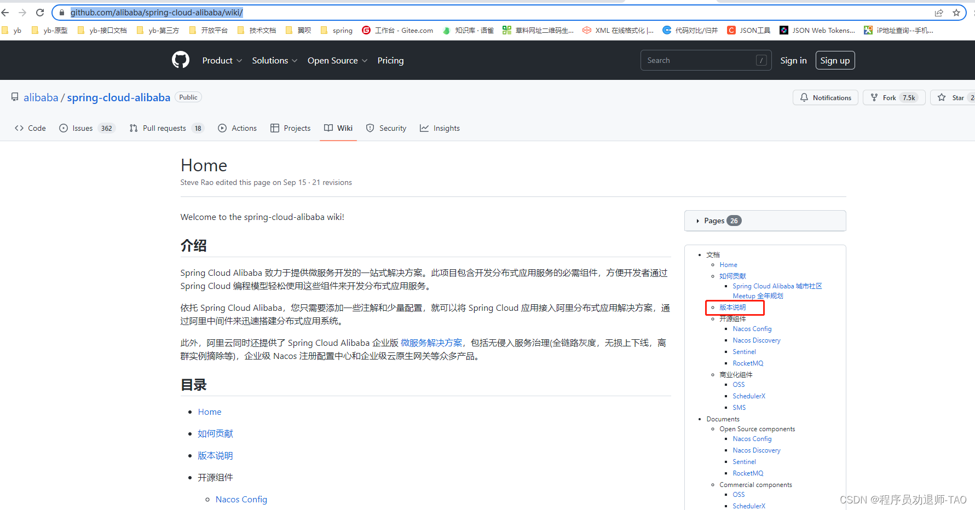The height and width of the screenshot is (510, 975).
Task: Open 如何贡献 in the 目录 list
Action: [215, 433]
